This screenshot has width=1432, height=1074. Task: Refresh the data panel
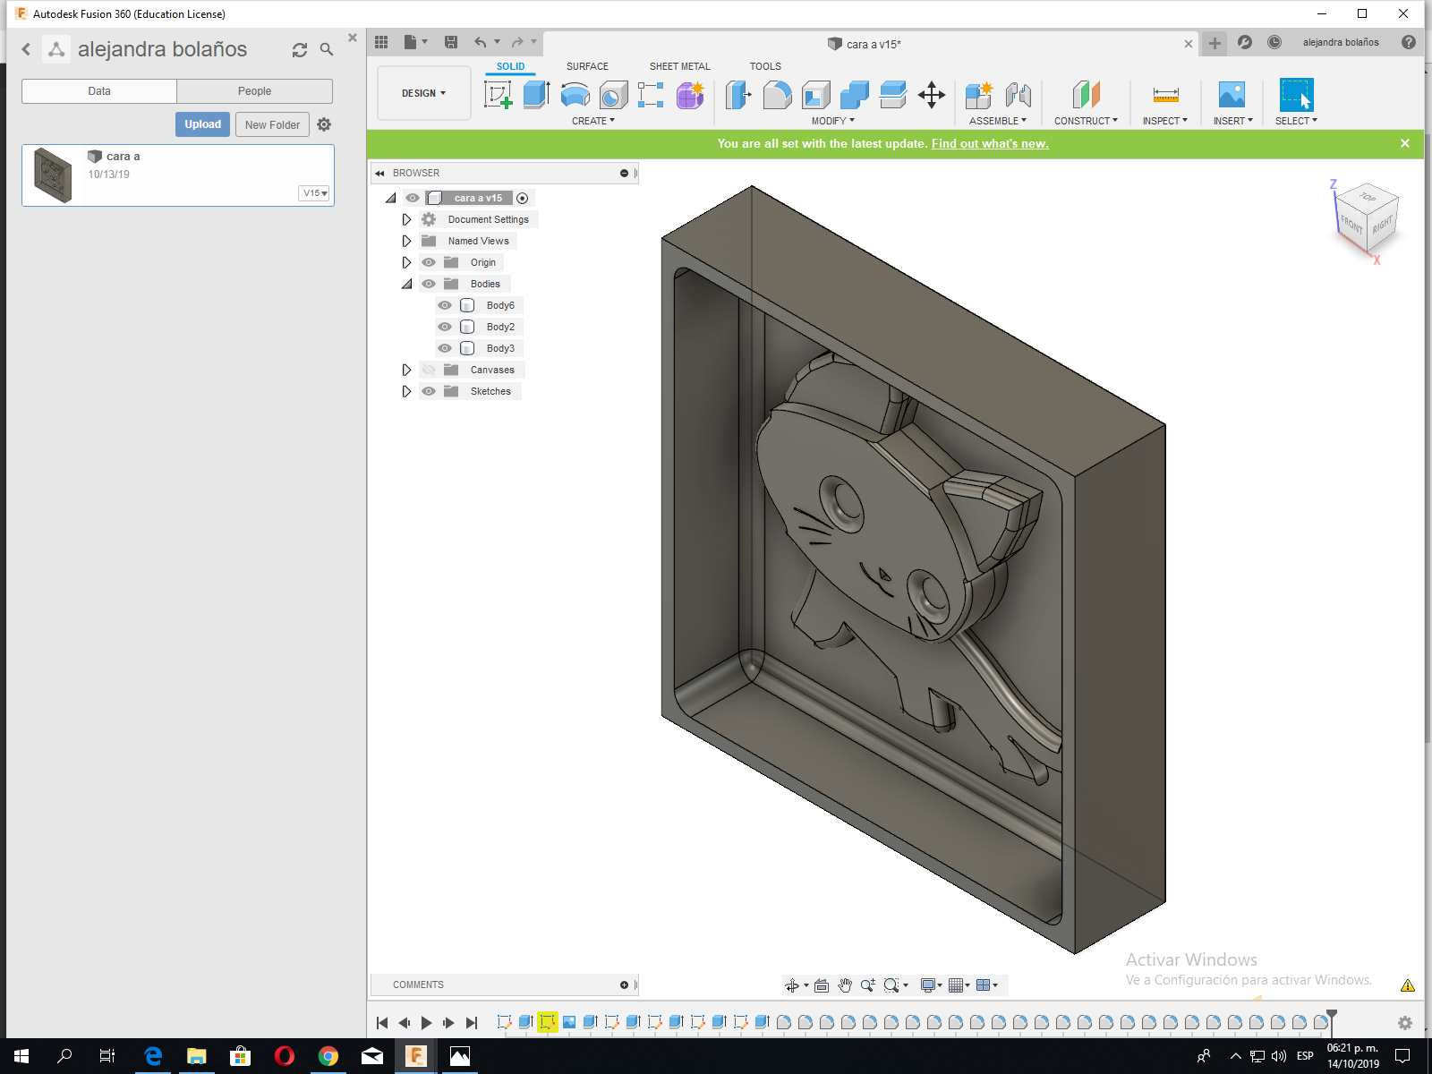point(300,50)
